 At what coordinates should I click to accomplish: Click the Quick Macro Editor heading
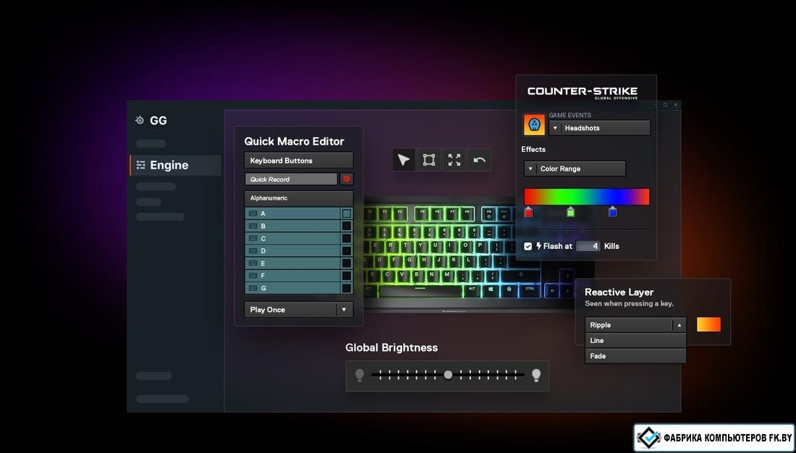pyautogui.click(x=294, y=141)
